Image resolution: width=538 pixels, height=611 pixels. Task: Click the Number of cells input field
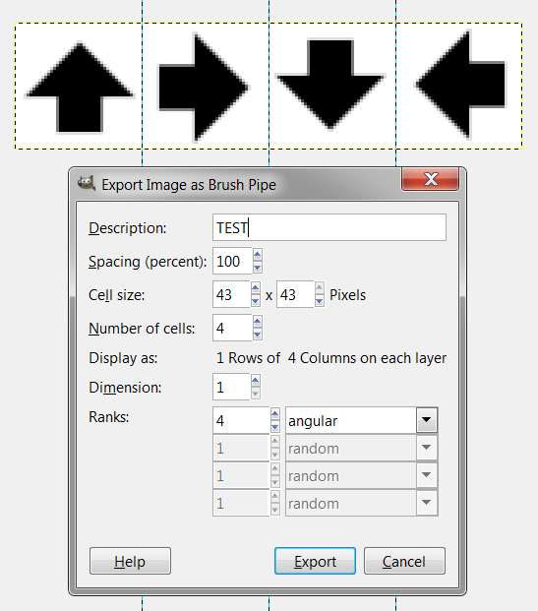[x=232, y=328]
